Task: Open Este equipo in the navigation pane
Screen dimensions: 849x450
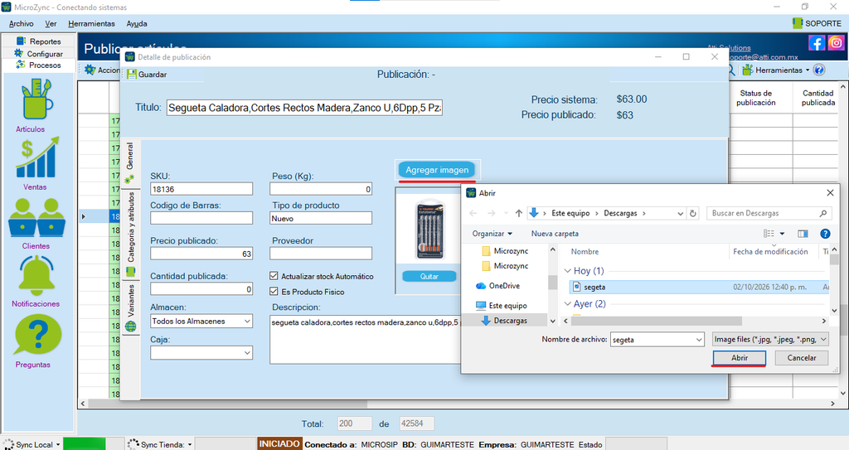Action: pyautogui.click(x=501, y=306)
